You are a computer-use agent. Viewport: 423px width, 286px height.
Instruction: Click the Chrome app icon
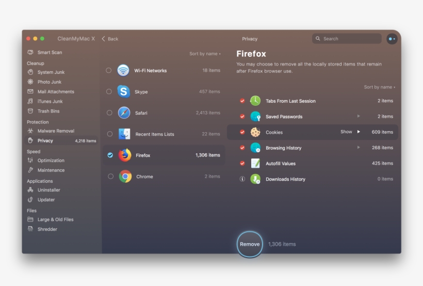(125, 177)
